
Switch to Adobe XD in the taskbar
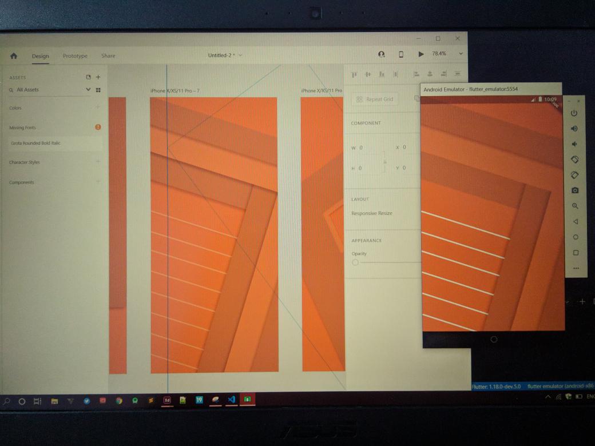pos(167,400)
